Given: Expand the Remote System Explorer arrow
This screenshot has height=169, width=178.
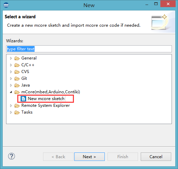Looking at the screenshot, I should coord(11,105).
